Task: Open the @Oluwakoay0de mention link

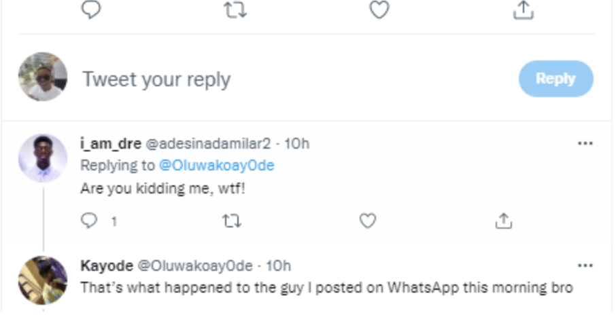Action: click(x=217, y=166)
